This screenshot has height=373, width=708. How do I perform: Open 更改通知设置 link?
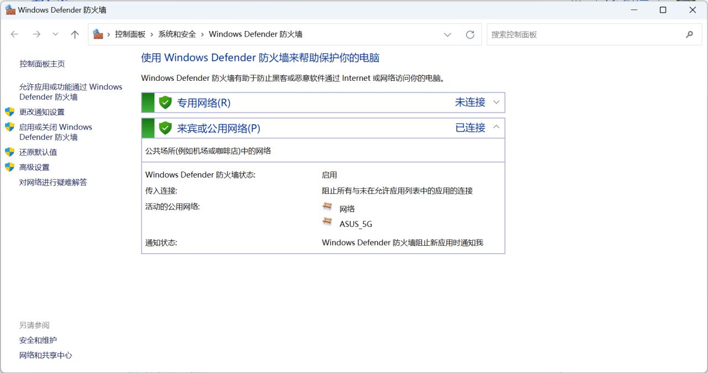tap(42, 112)
